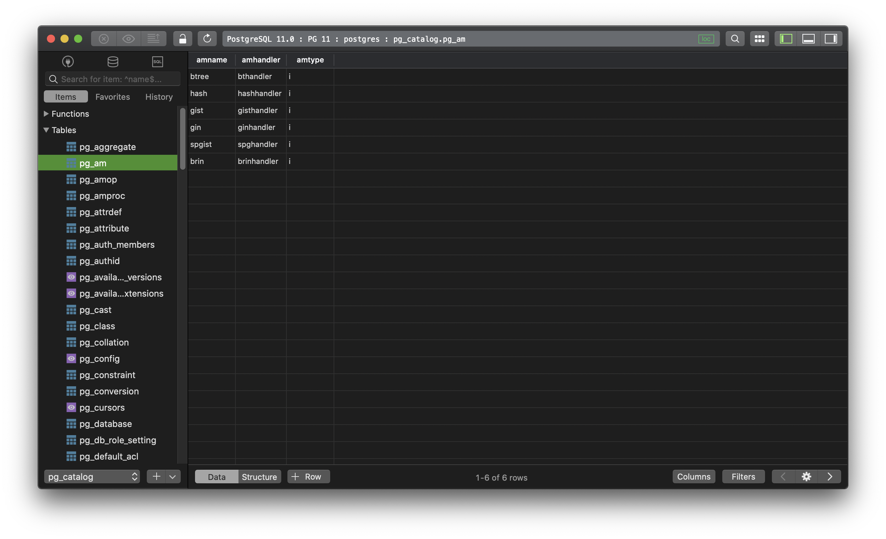The height and width of the screenshot is (539, 886).
Task: Click next page navigation arrow
Action: tap(829, 476)
